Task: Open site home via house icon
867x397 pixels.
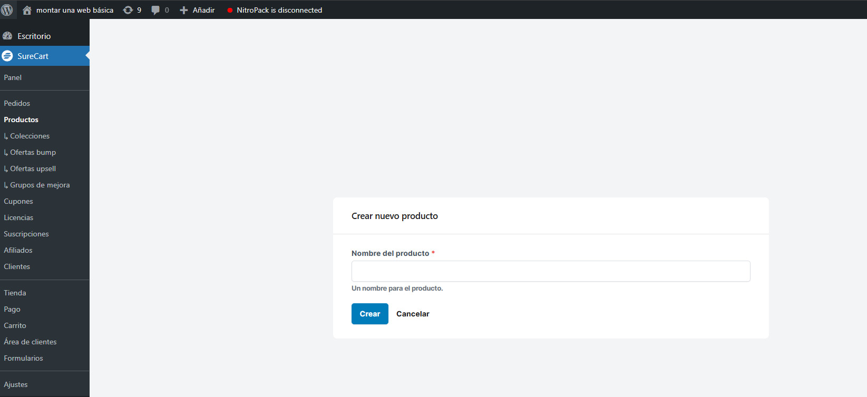Action: tap(27, 10)
